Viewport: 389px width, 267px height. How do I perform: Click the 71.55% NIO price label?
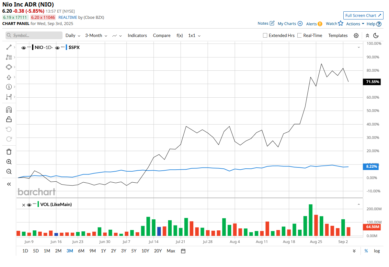[372, 82]
